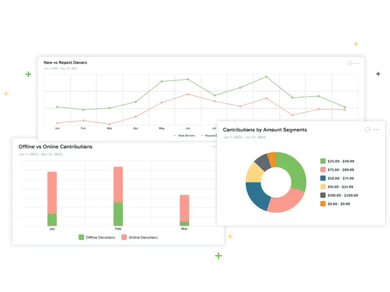390x292 pixels.
Task: Select the orange donut segment
Action: [x=272, y=159]
